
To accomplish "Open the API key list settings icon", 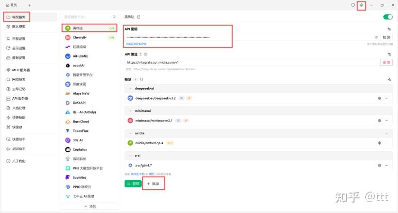I will pyautogui.click(x=389, y=29).
